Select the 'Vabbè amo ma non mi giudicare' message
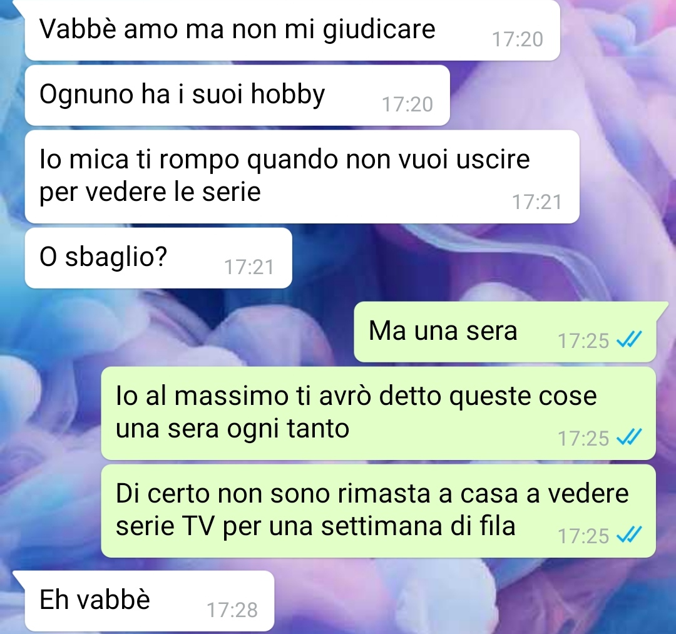This screenshot has height=634, width=676. [x=292, y=30]
